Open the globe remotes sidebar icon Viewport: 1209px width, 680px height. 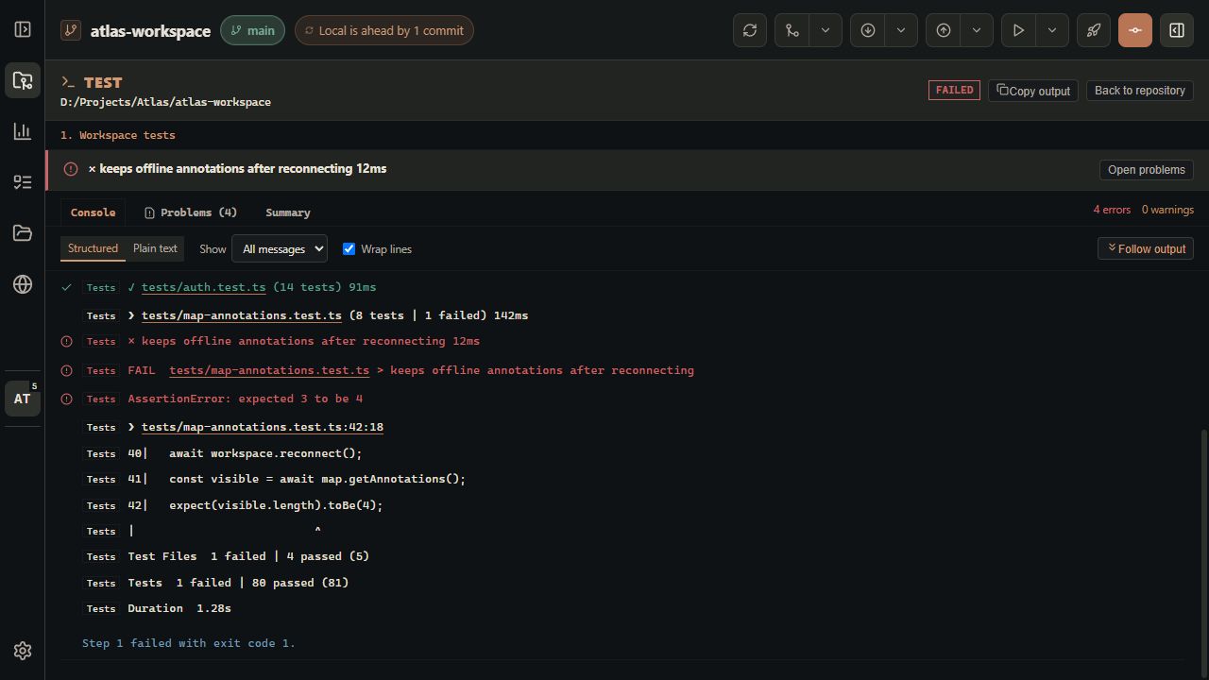pos(23,284)
